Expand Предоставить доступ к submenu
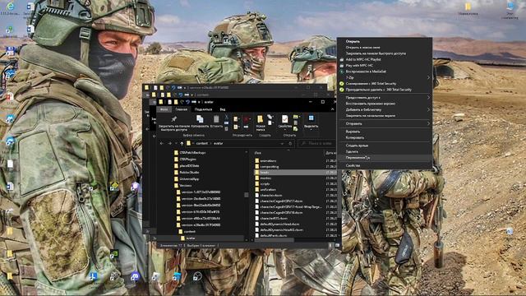Viewport: 526px width, 296px height. [428, 98]
